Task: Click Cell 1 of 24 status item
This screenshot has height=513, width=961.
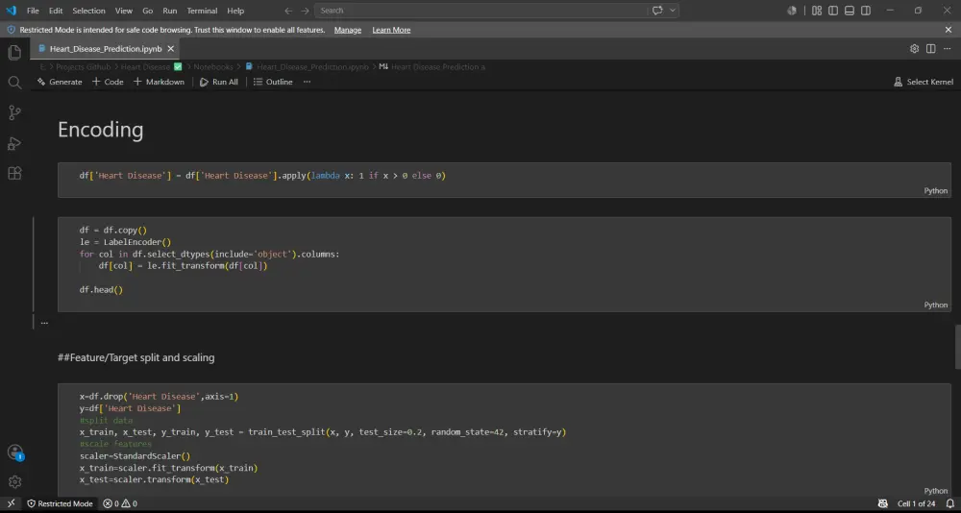Action: tap(916, 503)
